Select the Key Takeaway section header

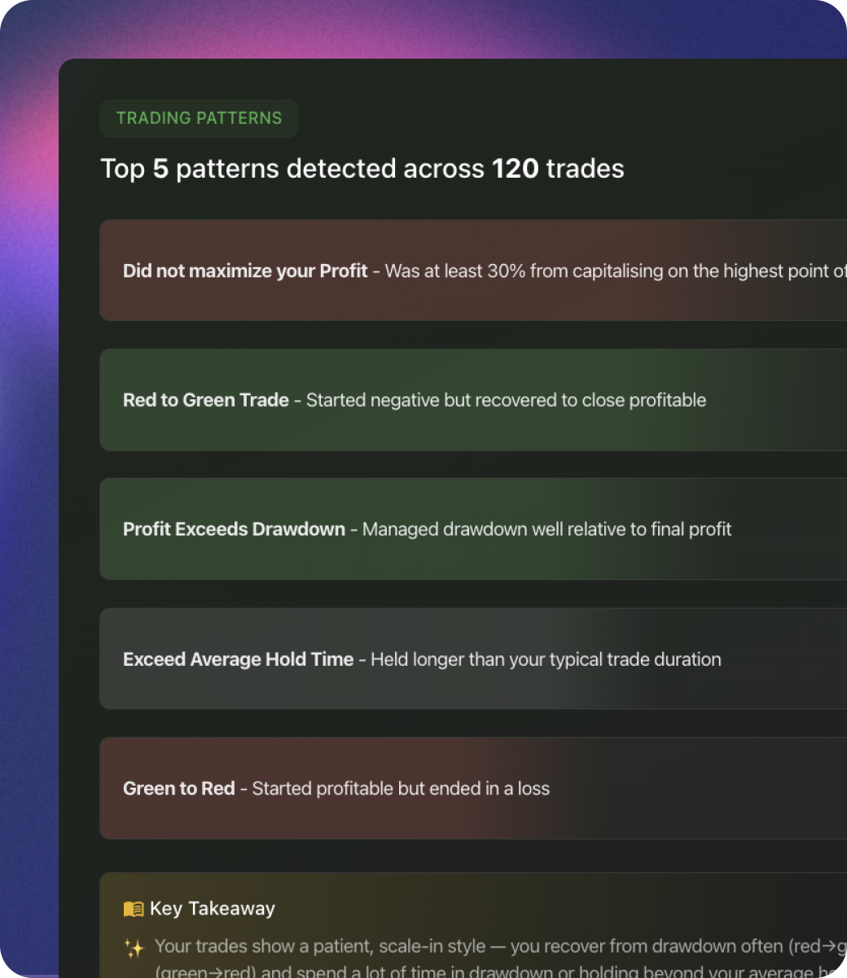pyautogui.click(x=212, y=908)
